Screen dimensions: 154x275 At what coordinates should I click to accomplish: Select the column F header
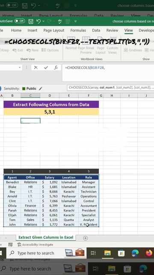(89, 95)
